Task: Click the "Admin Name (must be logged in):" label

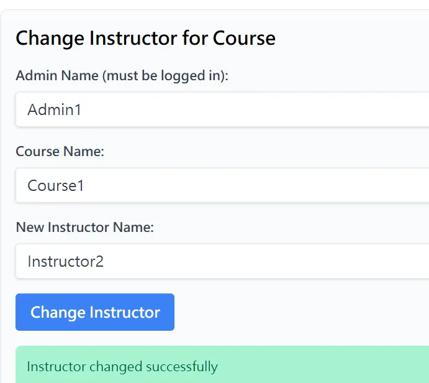Action: point(122,76)
